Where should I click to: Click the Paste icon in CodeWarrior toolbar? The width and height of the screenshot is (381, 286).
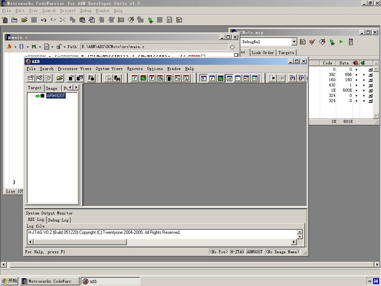[82, 20]
